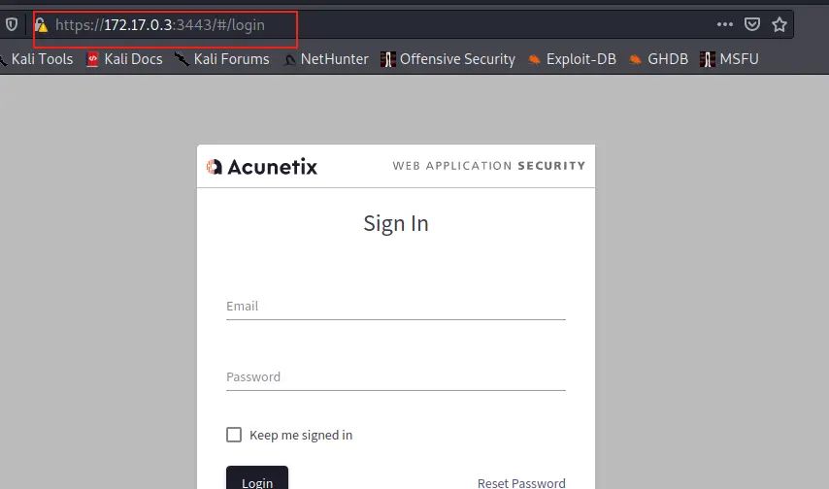Click the Reset Password link
The height and width of the screenshot is (489, 829).
point(521,482)
